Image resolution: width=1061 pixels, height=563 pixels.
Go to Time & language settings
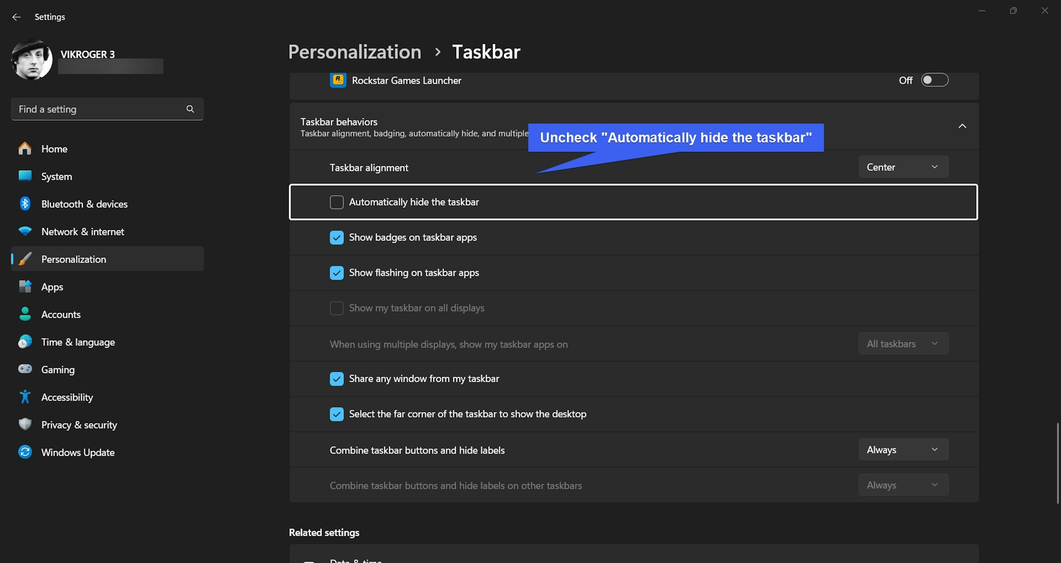(78, 342)
